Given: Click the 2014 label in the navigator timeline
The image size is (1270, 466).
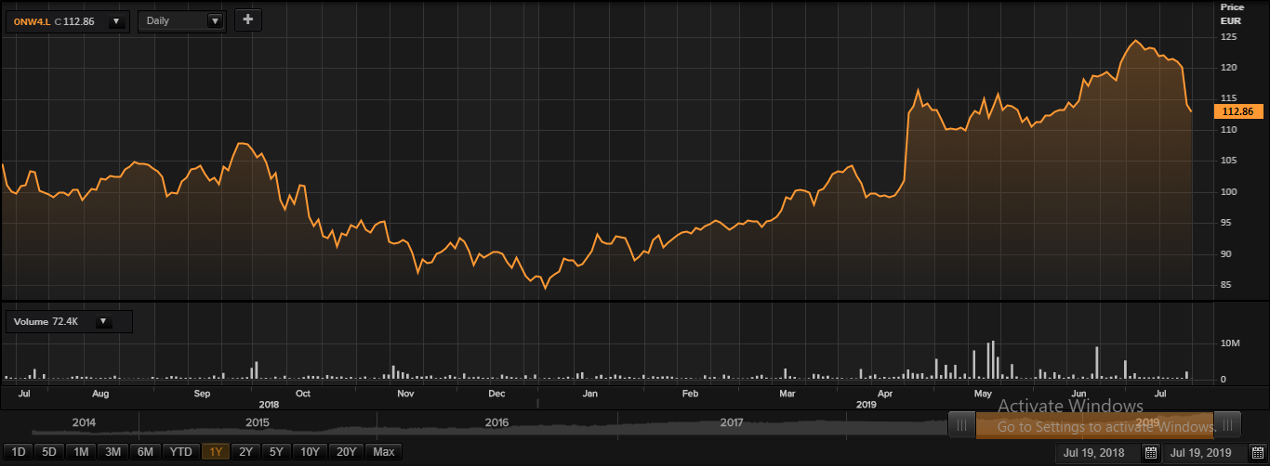Looking at the screenshot, I should [x=84, y=422].
